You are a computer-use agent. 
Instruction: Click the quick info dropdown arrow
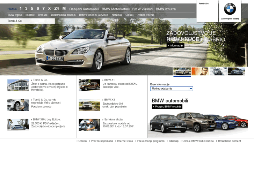(x=191, y=89)
